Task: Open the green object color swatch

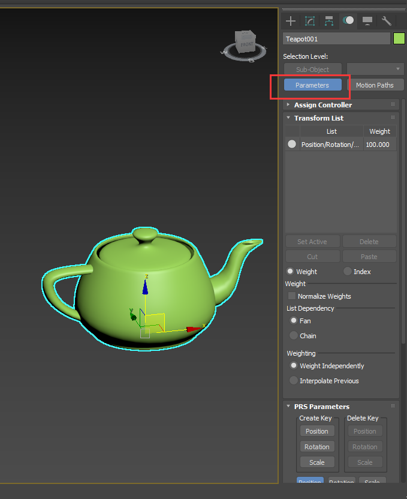Action: point(399,39)
